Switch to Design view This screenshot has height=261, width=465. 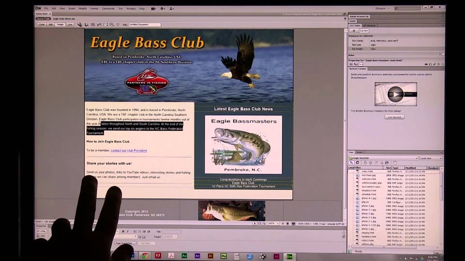pyautogui.click(x=60, y=25)
